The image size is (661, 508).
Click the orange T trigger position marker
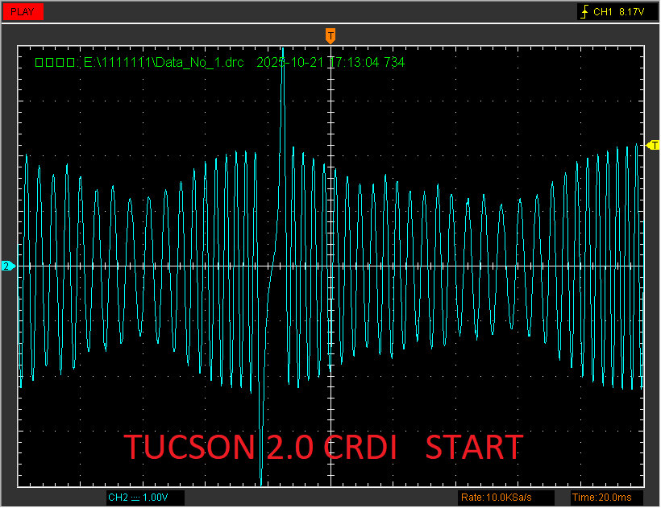[330, 35]
